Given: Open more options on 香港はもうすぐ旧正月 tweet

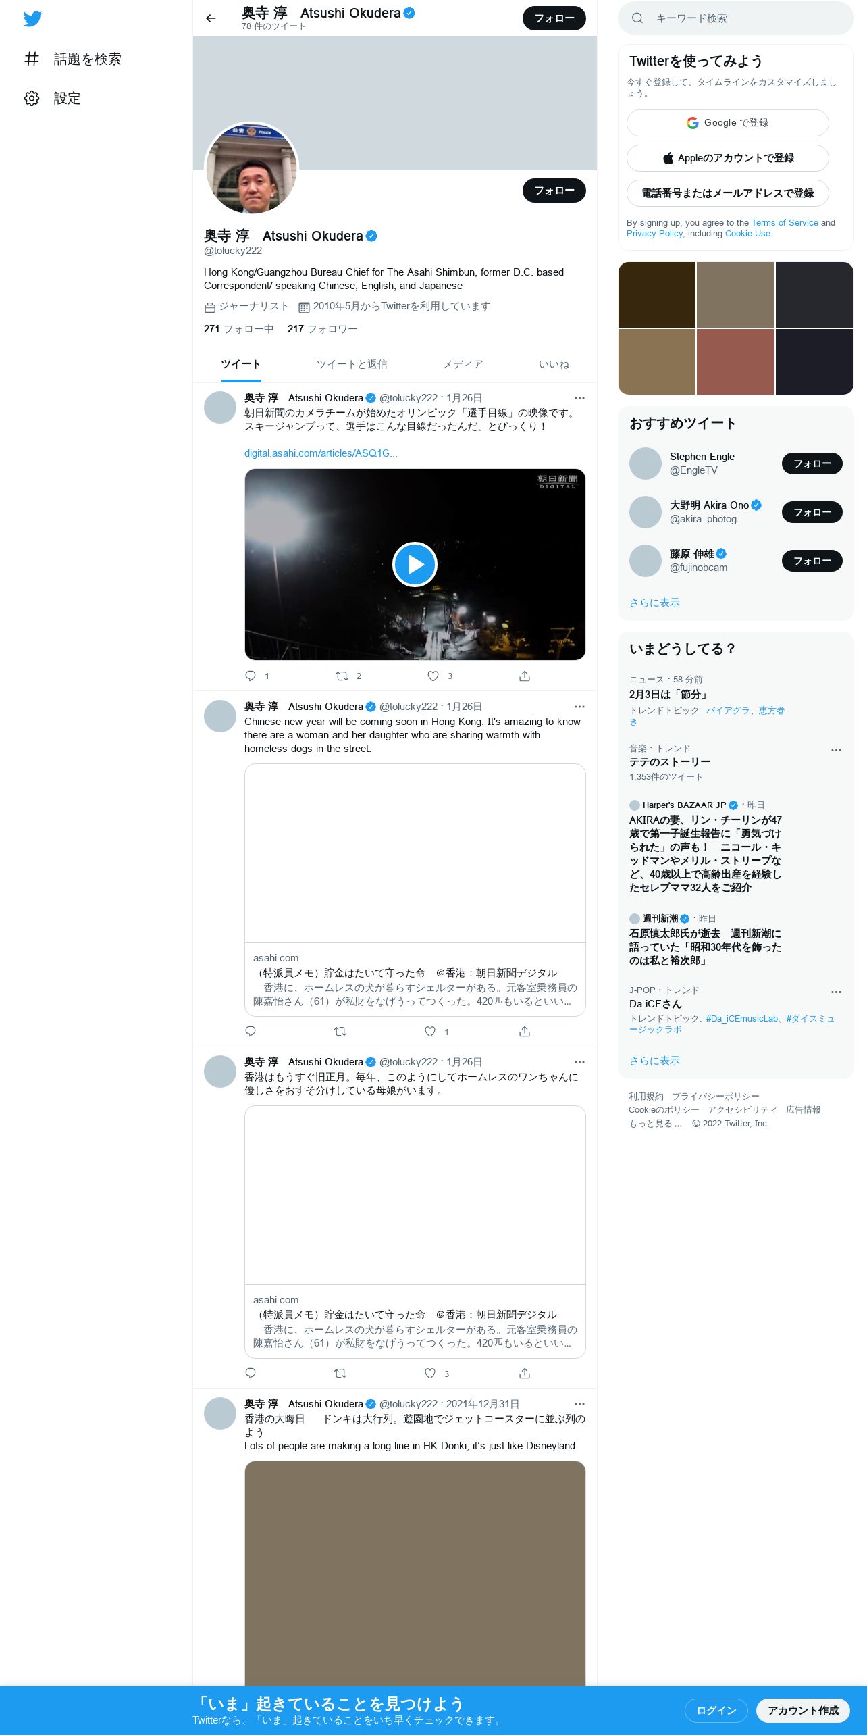Looking at the screenshot, I should point(579,1062).
